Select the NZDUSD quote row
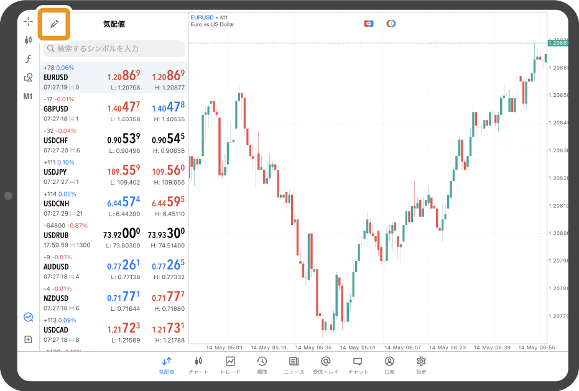This screenshot has height=391, width=579. click(114, 298)
